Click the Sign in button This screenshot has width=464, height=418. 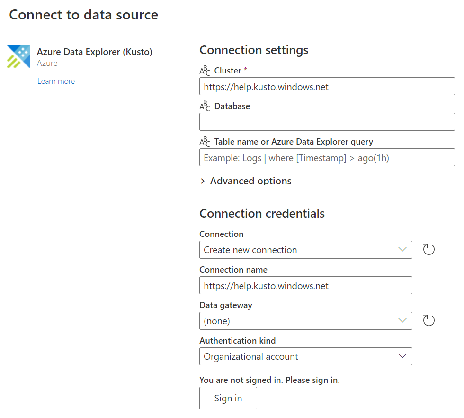point(228,398)
